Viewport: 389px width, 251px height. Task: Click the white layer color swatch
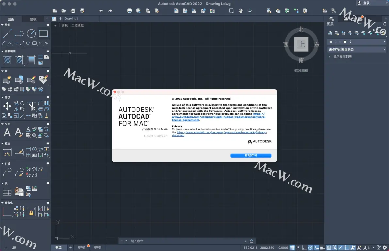coord(345,42)
